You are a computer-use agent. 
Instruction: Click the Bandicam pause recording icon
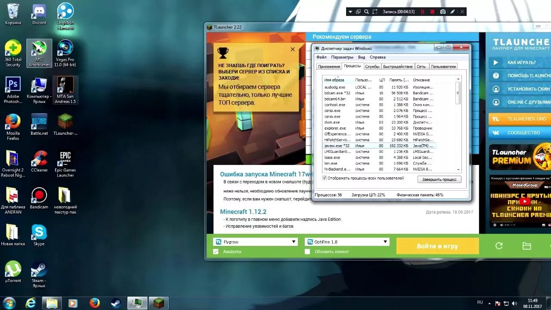pos(422,12)
